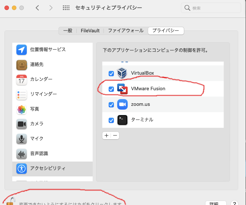246x205 pixels.
Task: Add an app with the plus button
Action: tap(106, 136)
